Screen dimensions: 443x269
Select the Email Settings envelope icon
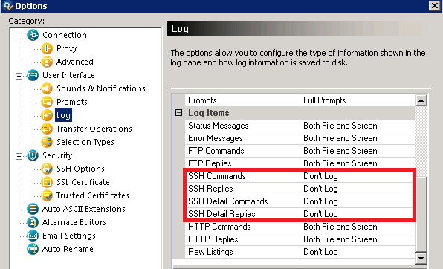(x=33, y=236)
